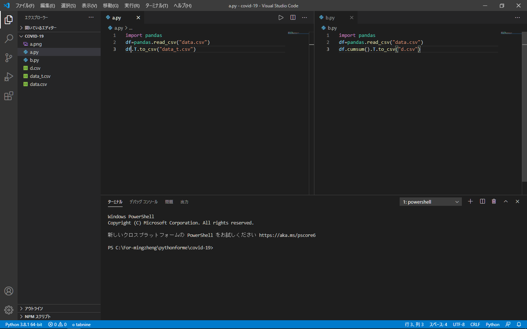Select the Output panel tab
Viewport: 527px width, 329px height.
[x=184, y=202]
